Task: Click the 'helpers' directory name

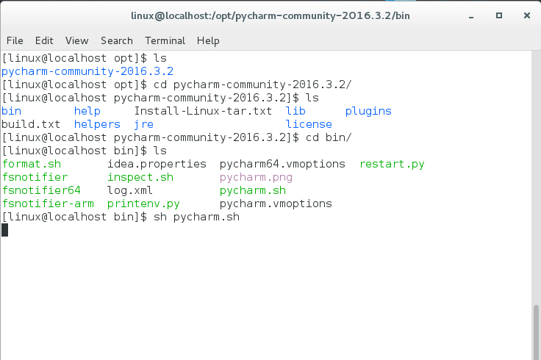Action: point(97,124)
